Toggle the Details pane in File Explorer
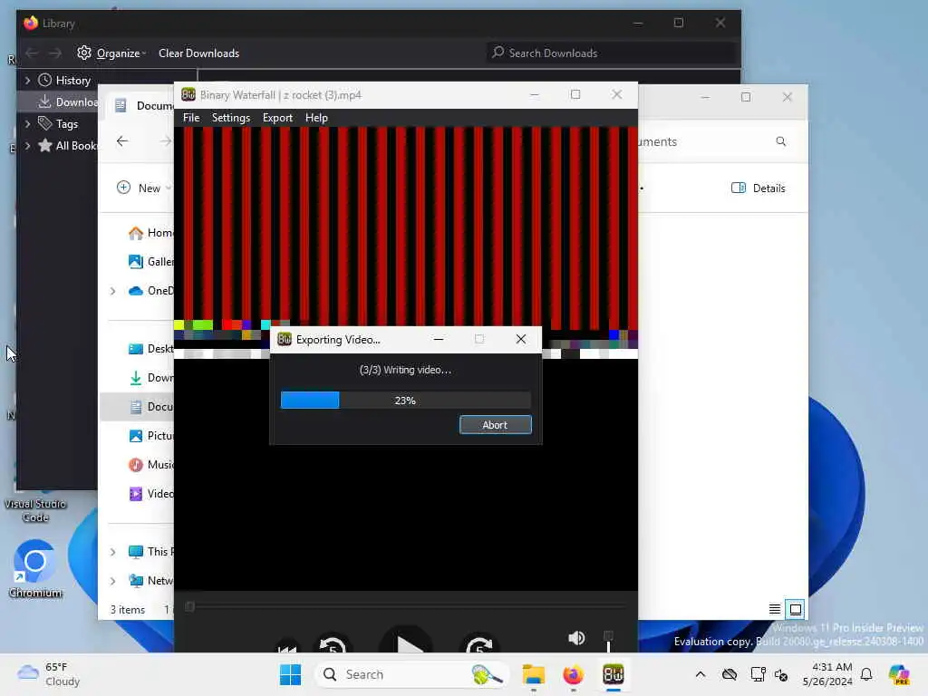 [759, 188]
